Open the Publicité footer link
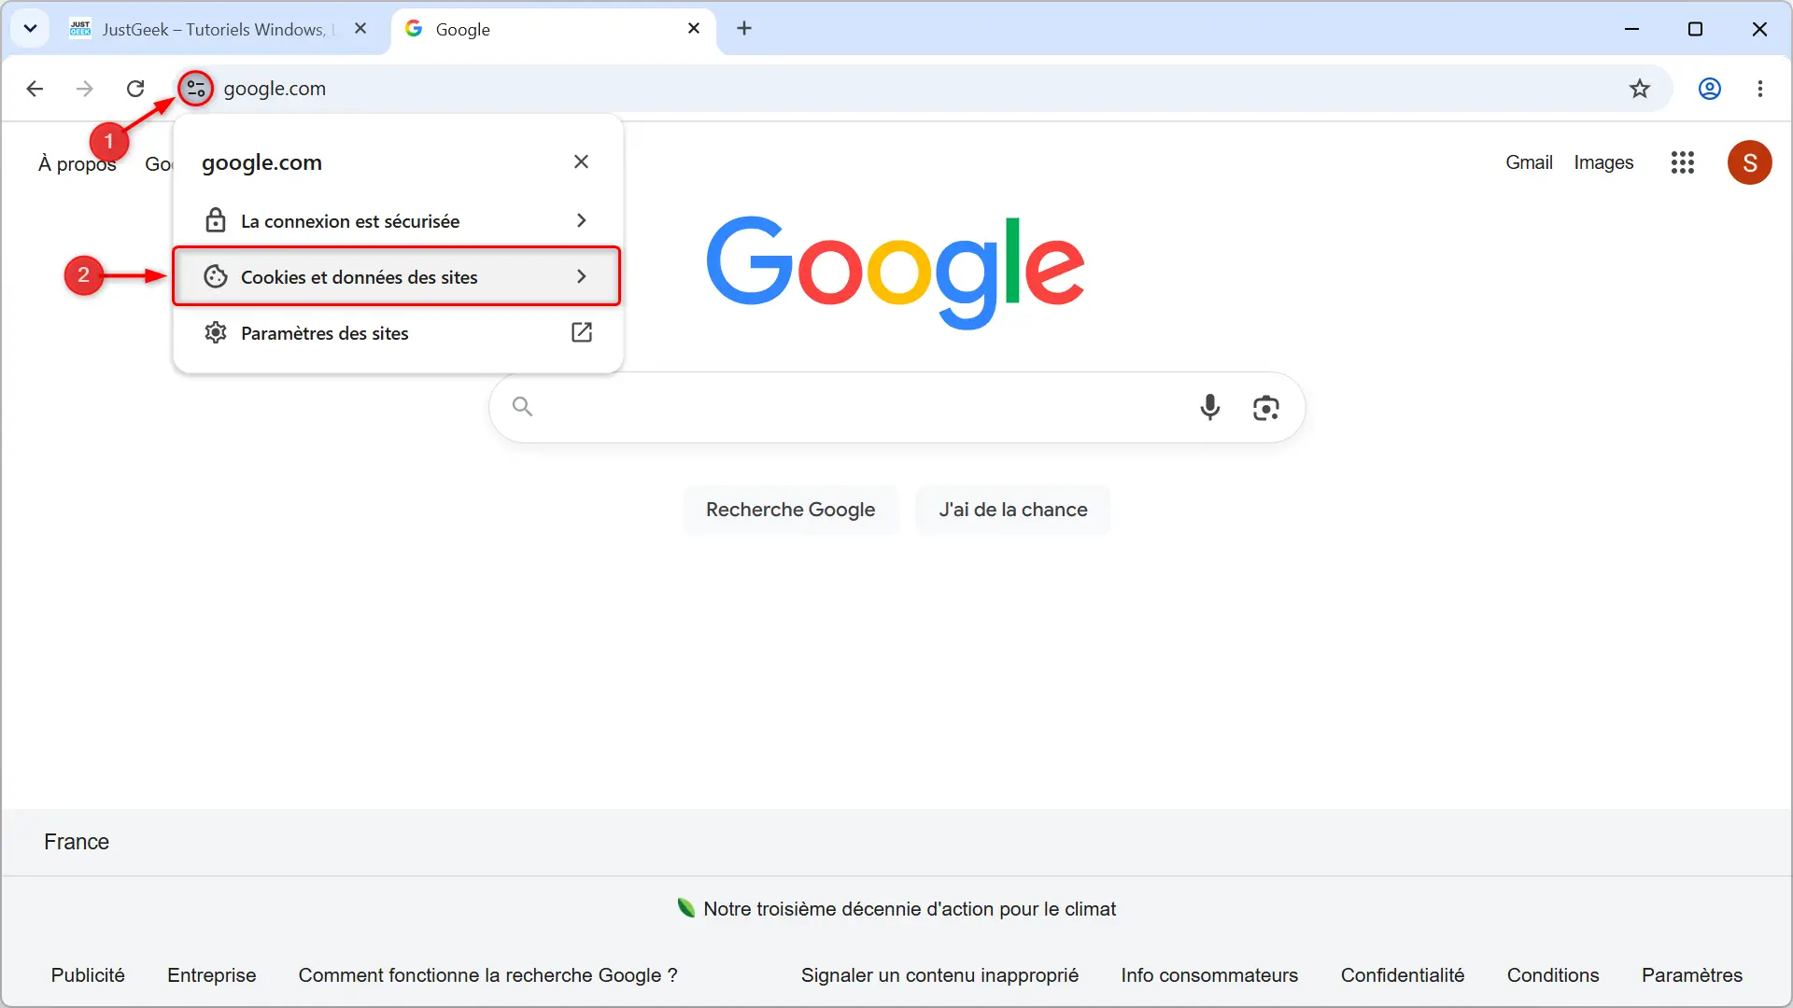 coord(88,974)
